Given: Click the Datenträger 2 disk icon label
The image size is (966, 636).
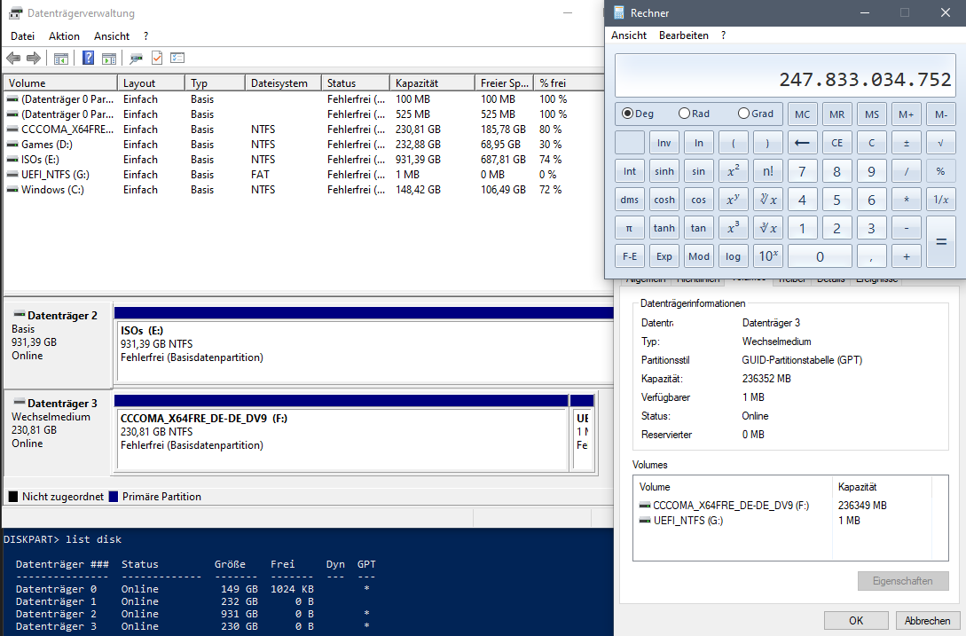Looking at the screenshot, I should pos(55,316).
